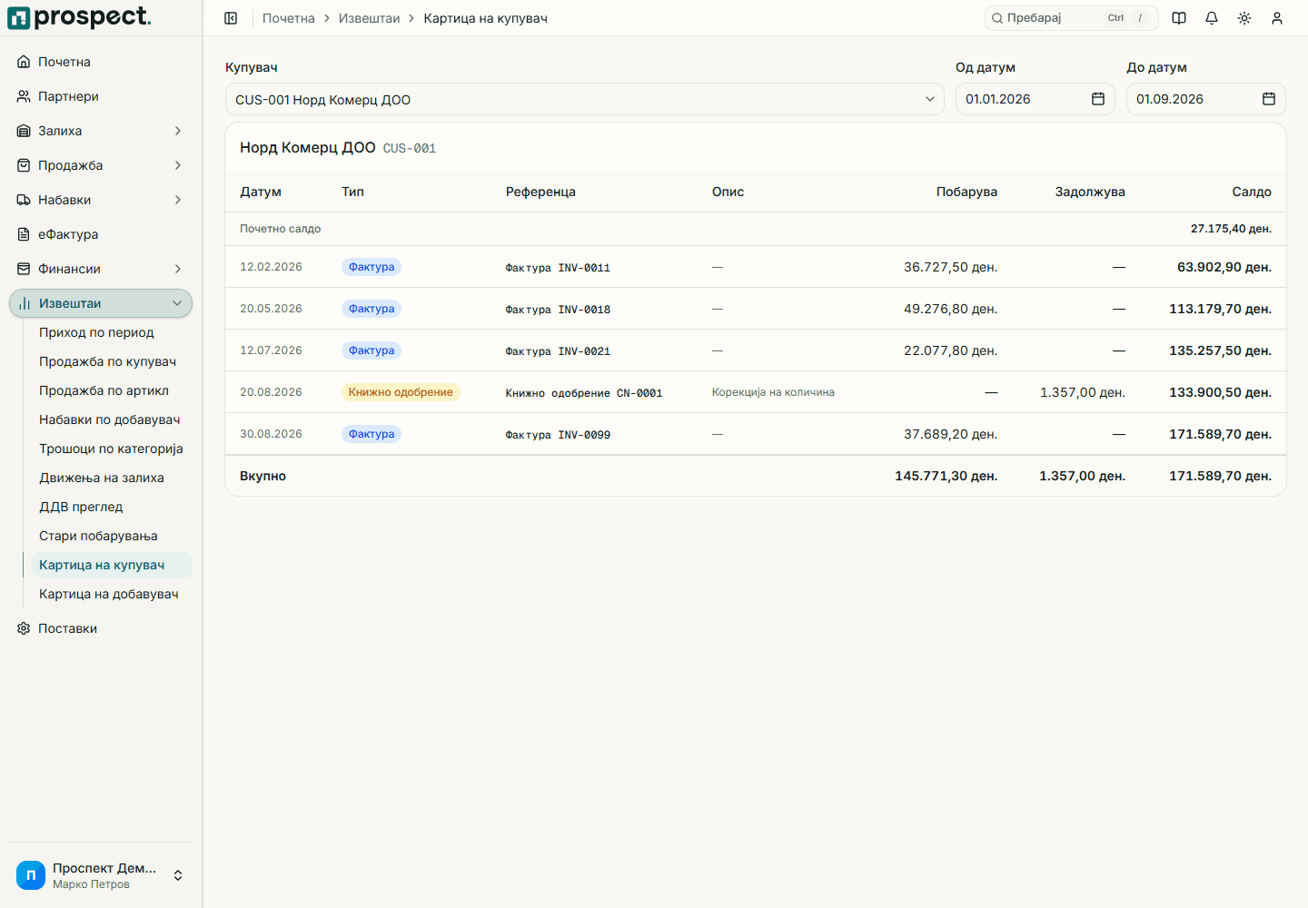The image size is (1308, 908).
Task: Select Картица на купувач menu item
Action: (112, 565)
